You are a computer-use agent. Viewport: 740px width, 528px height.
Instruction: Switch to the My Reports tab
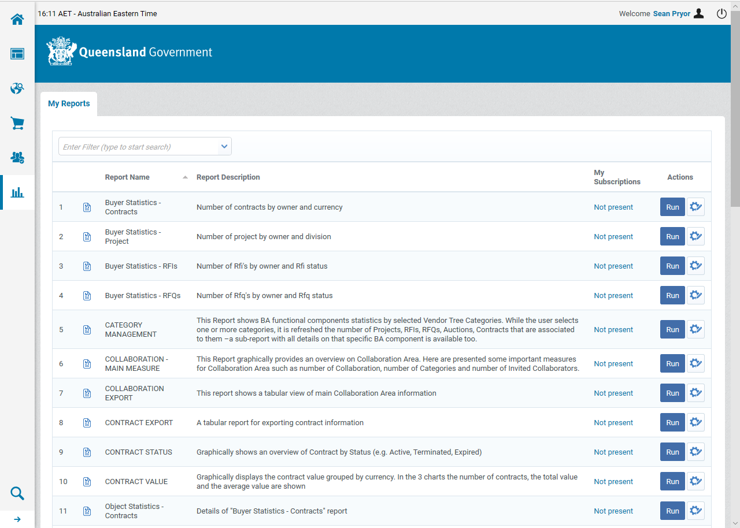[x=69, y=104]
